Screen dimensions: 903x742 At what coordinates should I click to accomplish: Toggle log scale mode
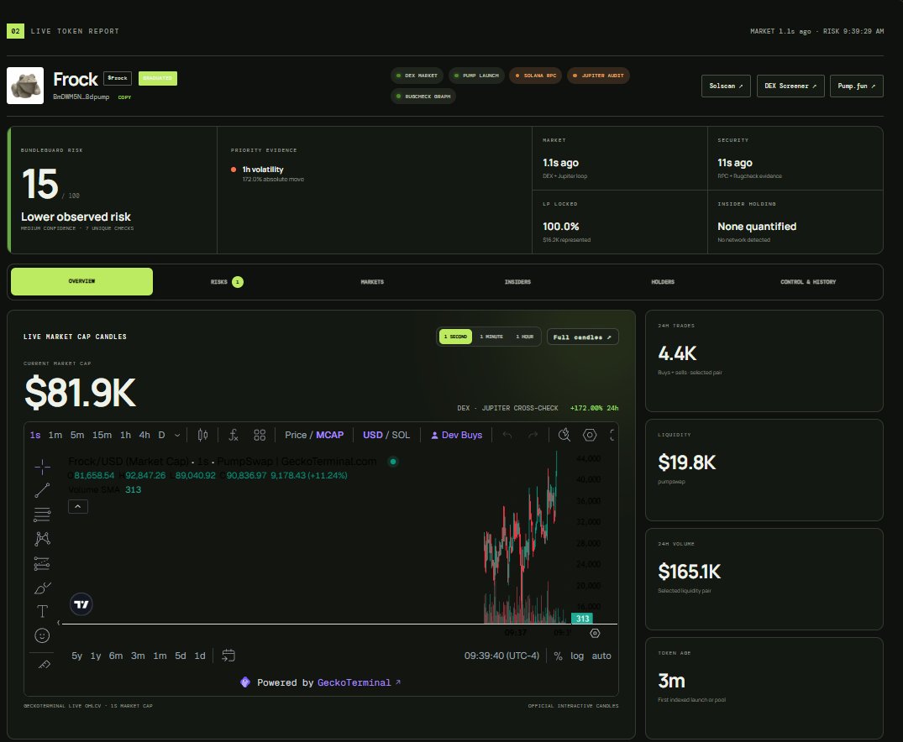577,656
